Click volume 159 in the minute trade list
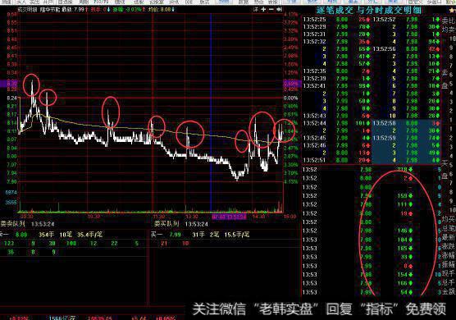Screen dimensions: 456x320 coord(402,196)
